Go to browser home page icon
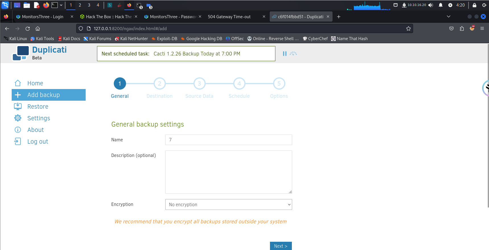The width and height of the screenshot is (489, 250). tap(38, 28)
